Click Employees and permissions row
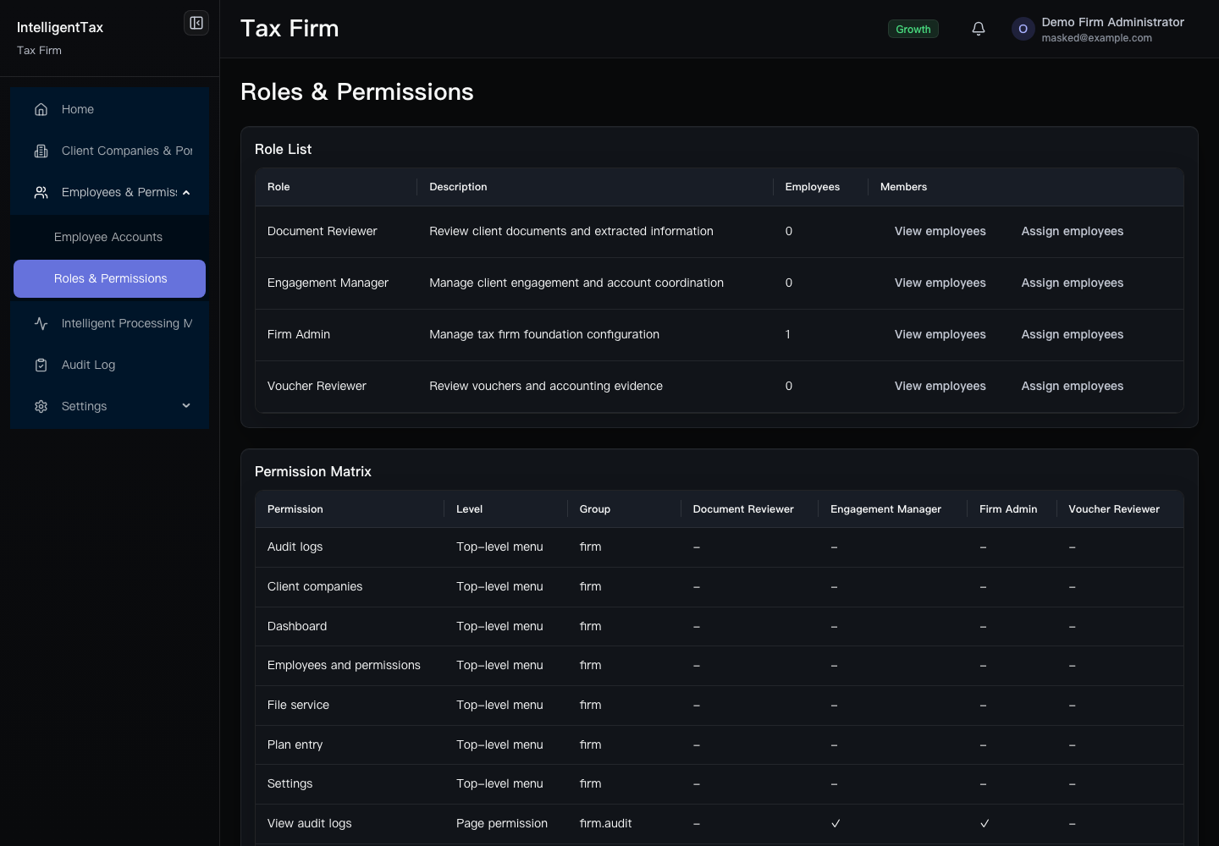 point(720,666)
